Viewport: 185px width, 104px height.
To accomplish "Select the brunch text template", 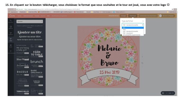I will [37, 63].
